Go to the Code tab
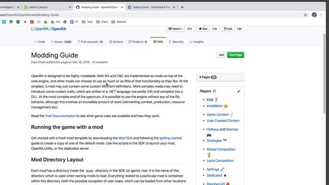Screen dimensions: 329x185 (x=40, y=42)
